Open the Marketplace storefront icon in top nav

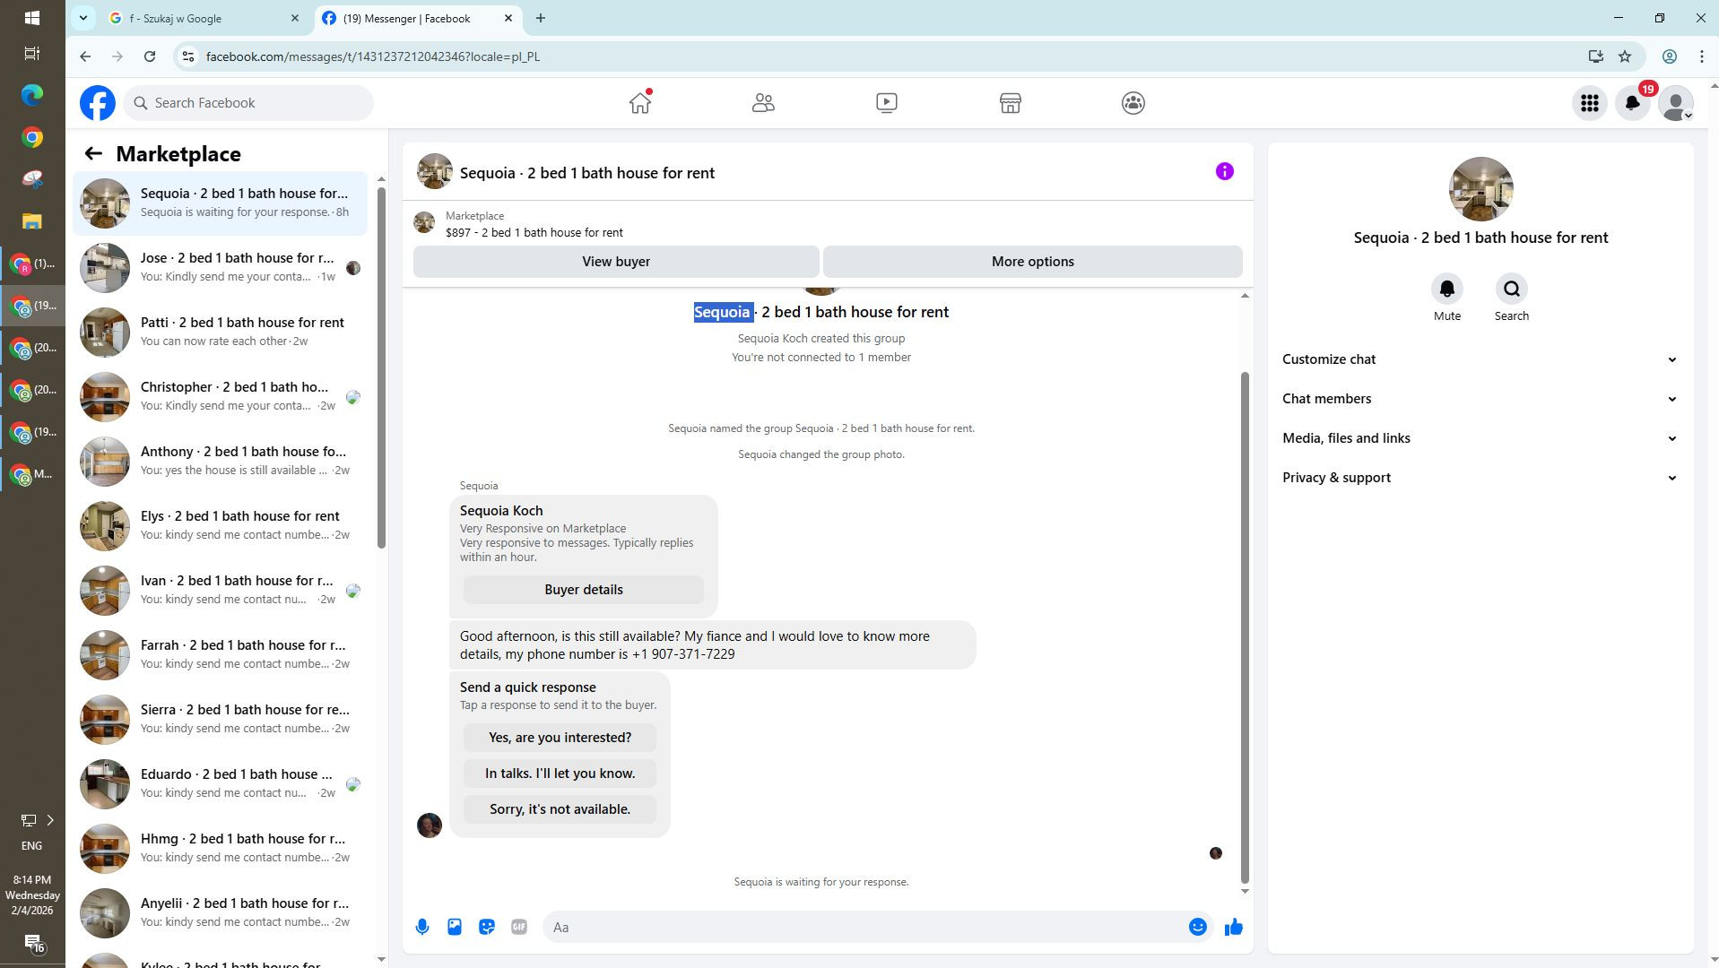[x=1010, y=103]
